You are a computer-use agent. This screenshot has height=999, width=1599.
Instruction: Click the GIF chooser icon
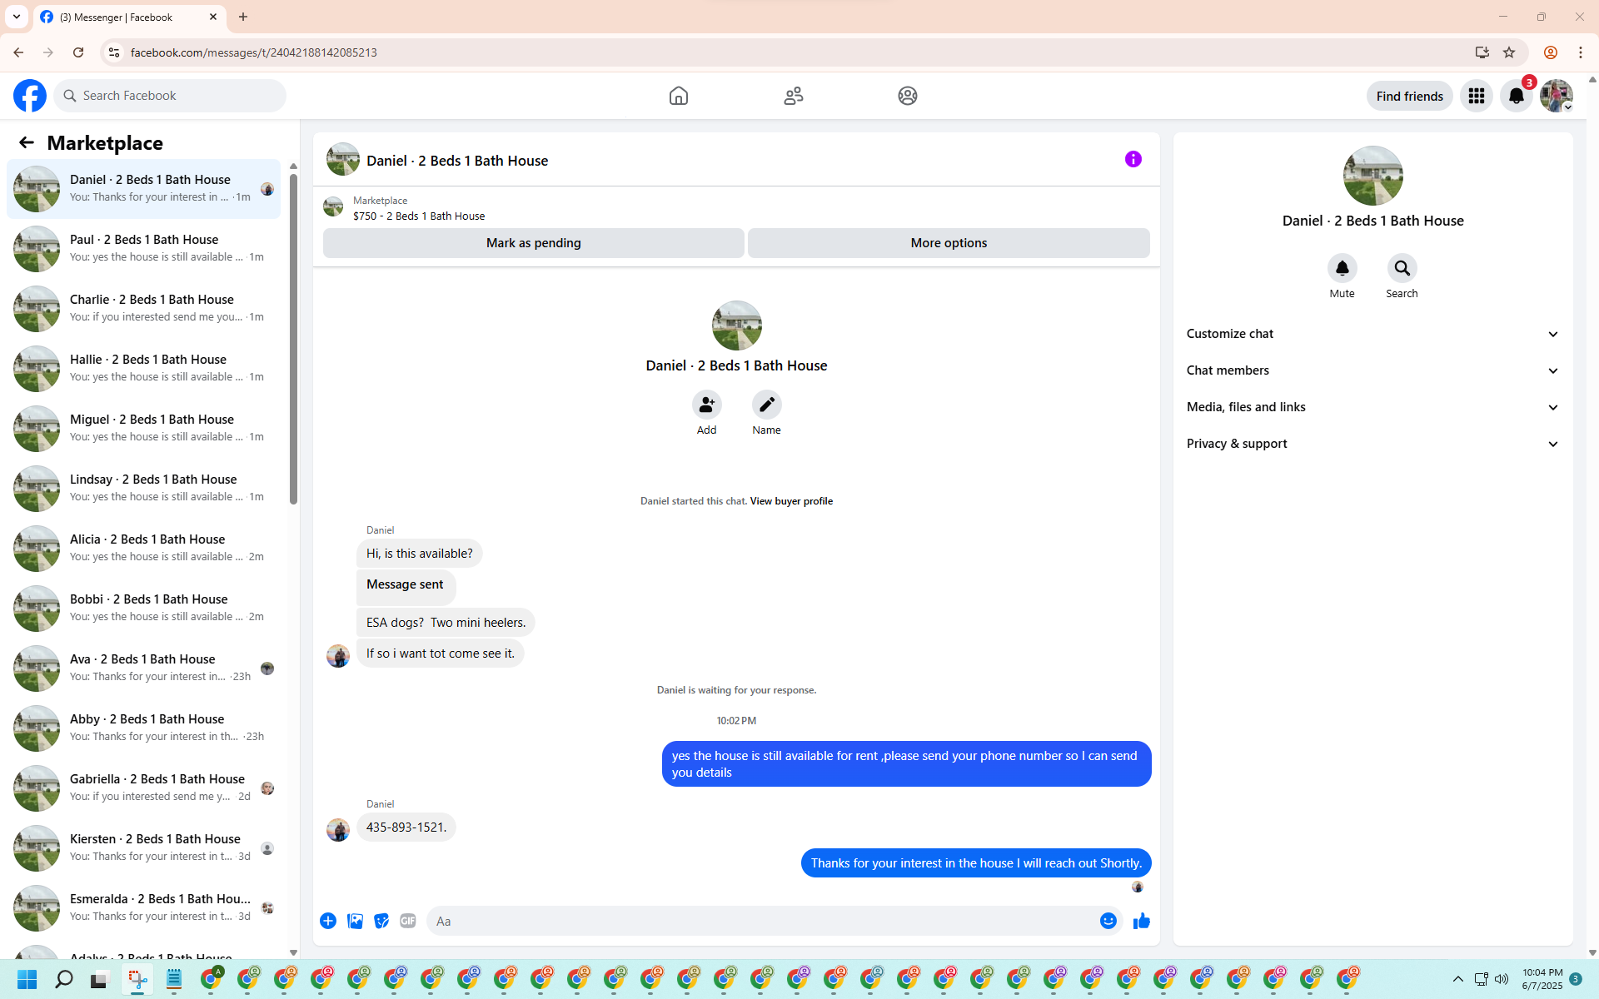pos(407,921)
